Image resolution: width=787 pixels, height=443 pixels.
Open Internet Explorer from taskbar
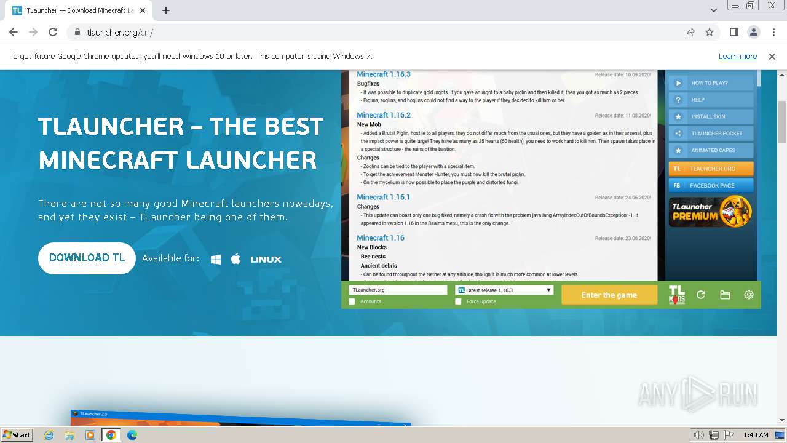coord(49,435)
